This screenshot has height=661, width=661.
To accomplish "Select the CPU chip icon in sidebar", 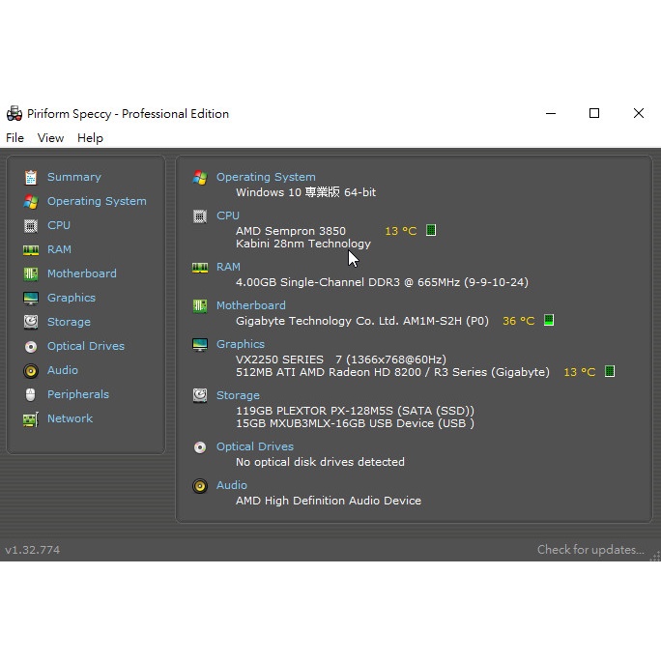I will click(31, 225).
